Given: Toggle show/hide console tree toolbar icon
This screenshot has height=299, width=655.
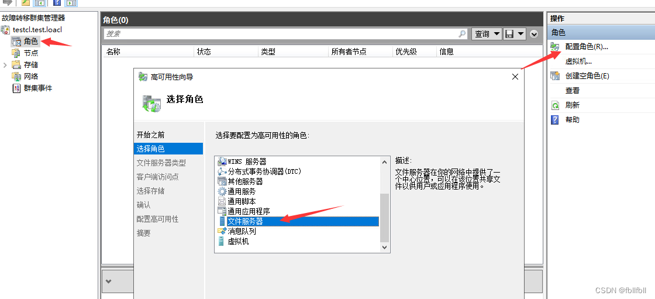Looking at the screenshot, I should 40,2.
